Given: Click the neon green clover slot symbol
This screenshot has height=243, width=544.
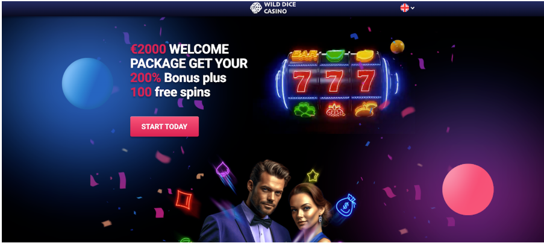Looking at the screenshot, I should click(x=305, y=110).
